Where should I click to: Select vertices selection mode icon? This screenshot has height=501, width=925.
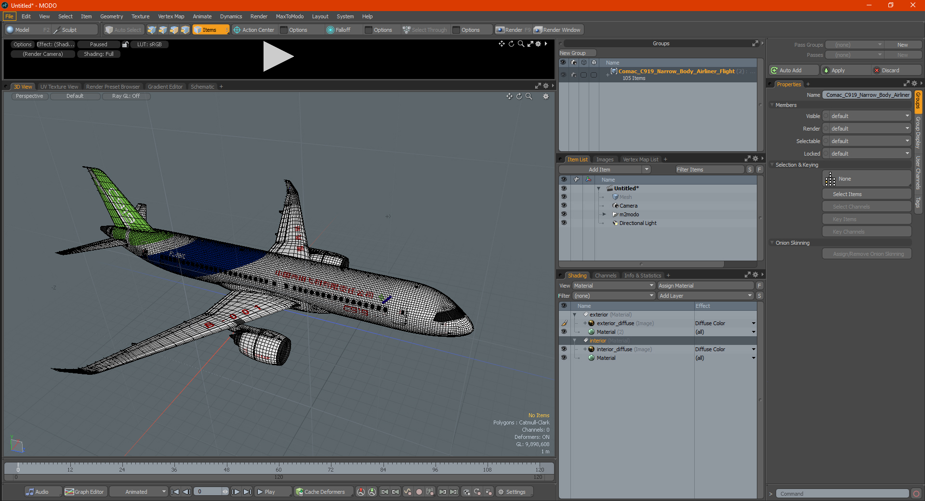click(152, 30)
